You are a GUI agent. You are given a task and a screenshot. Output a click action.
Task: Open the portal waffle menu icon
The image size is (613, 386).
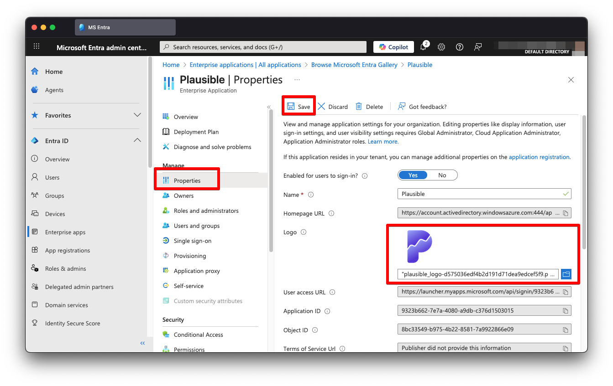pos(37,47)
